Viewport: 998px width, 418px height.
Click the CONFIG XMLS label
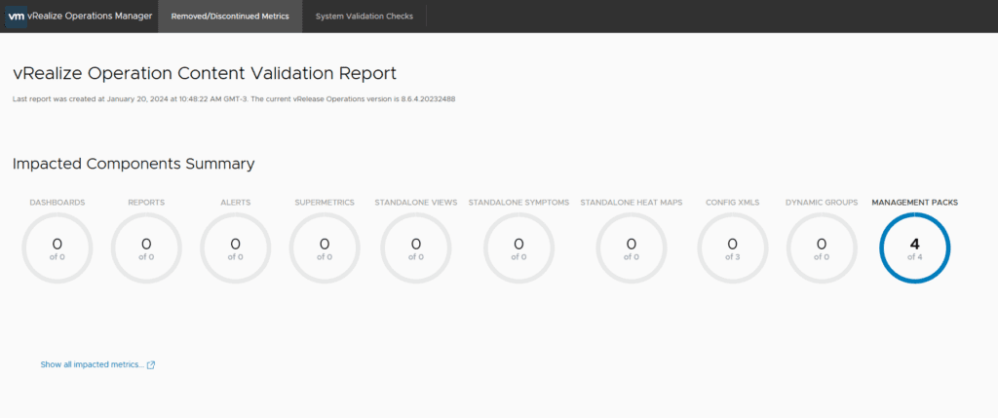coord(733,203)
